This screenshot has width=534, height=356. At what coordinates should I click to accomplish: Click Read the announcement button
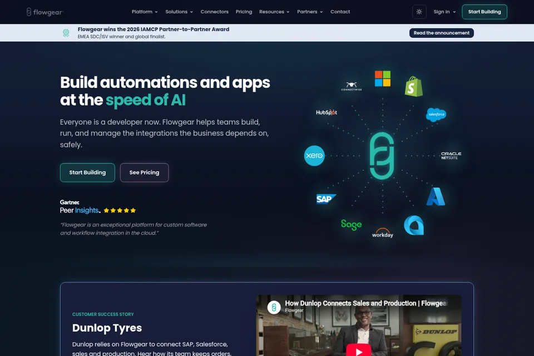(x=441, y=33)
